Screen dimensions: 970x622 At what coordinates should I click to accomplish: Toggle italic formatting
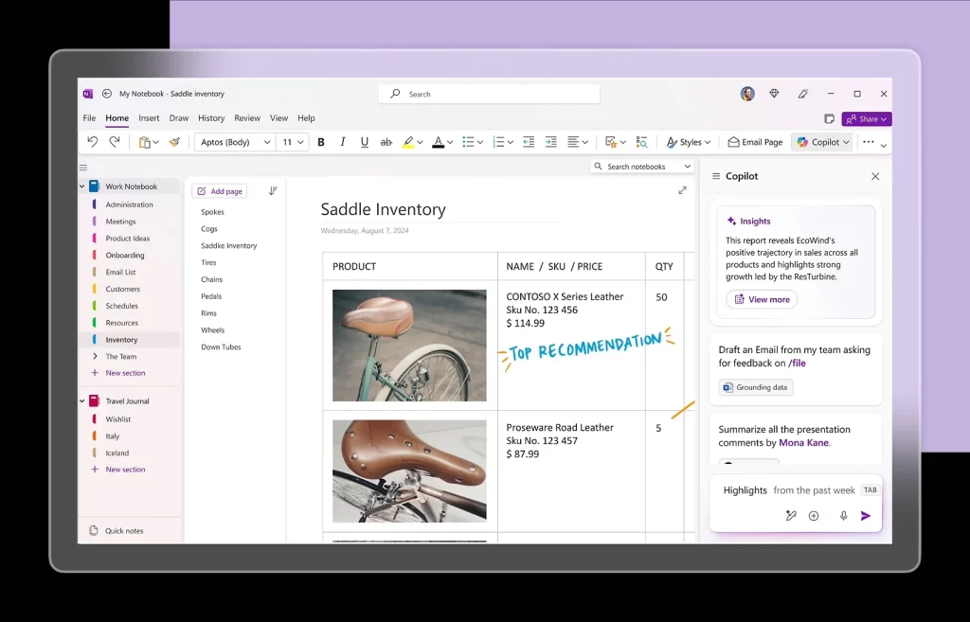[x=342, y=142]
